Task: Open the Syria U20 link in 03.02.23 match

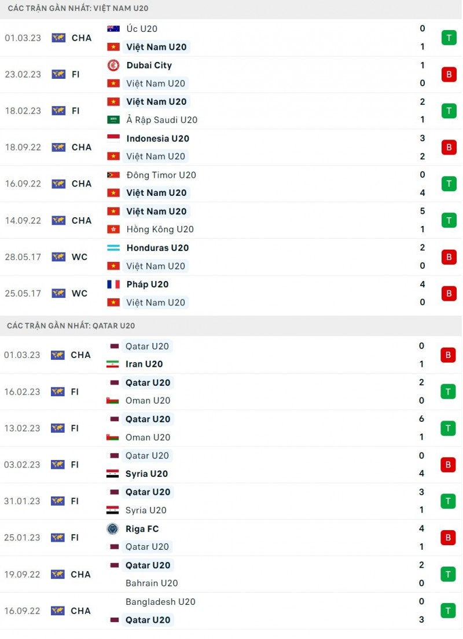Action: point(146,474)
